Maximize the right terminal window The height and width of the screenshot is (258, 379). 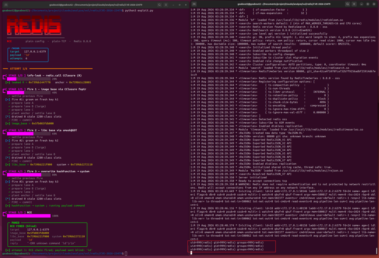coord(368,4)
